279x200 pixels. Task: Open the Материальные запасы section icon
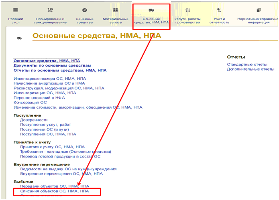tap(116, 10)
